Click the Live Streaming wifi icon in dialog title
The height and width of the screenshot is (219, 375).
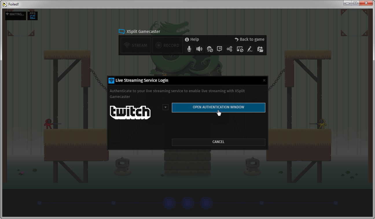coord(111,80)
